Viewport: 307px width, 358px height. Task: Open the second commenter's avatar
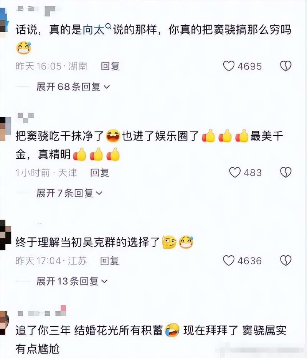(5, 129)
